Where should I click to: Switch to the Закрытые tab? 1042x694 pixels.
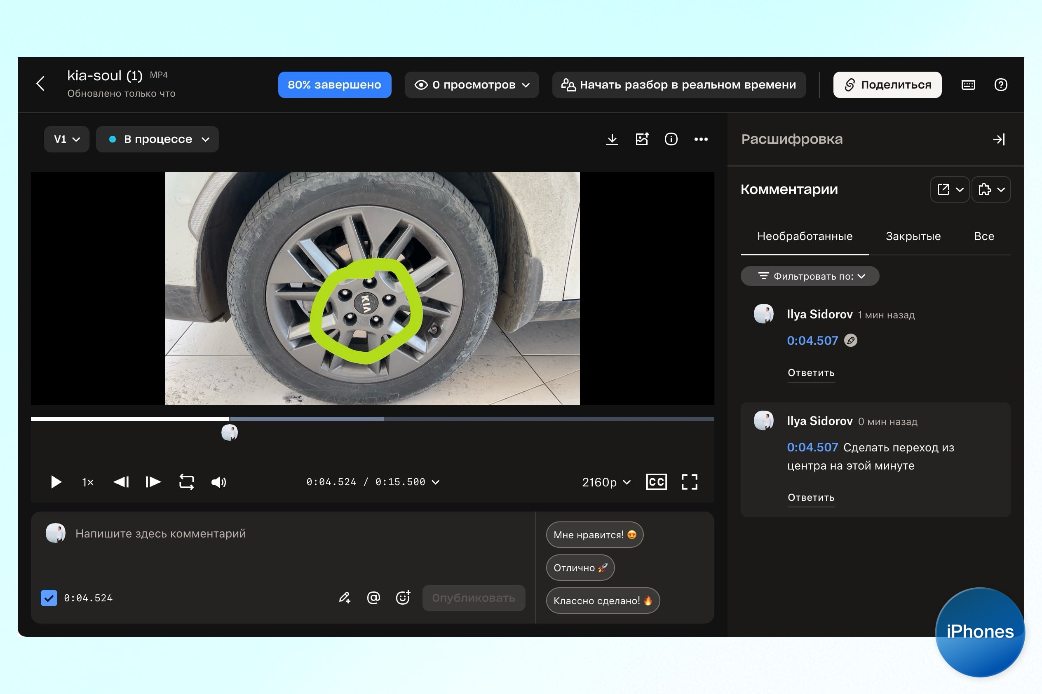point(913,236)
